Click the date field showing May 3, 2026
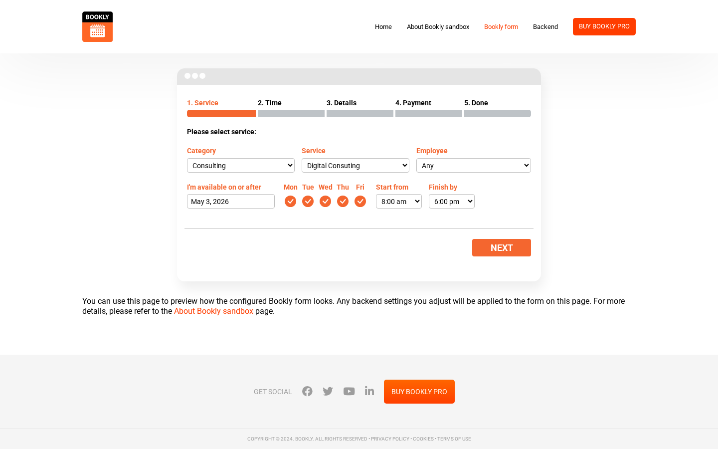Viewport: 718px width, 449px height. pos(231,201)
